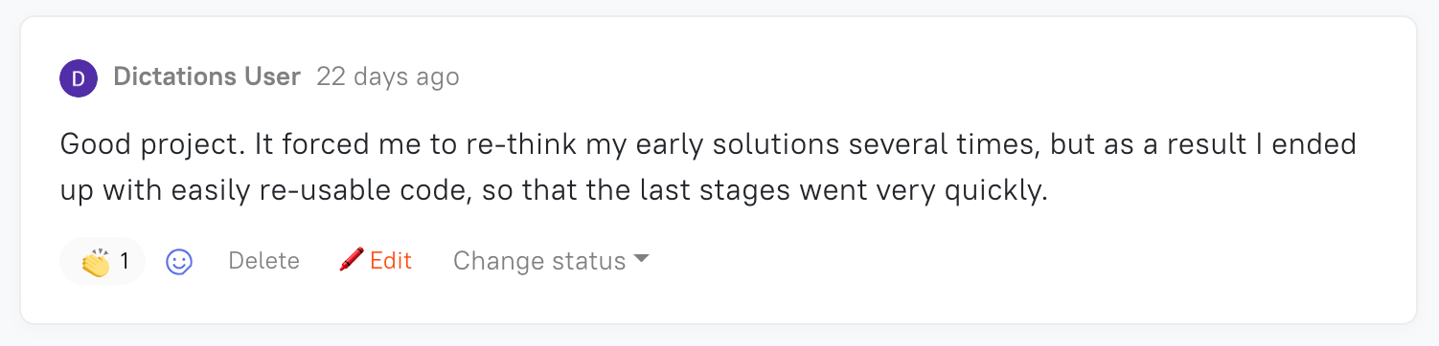Click the clapping hands emoji
Image resolution: width=1439 pixels, height=346 pixels.
coord(96,262)
